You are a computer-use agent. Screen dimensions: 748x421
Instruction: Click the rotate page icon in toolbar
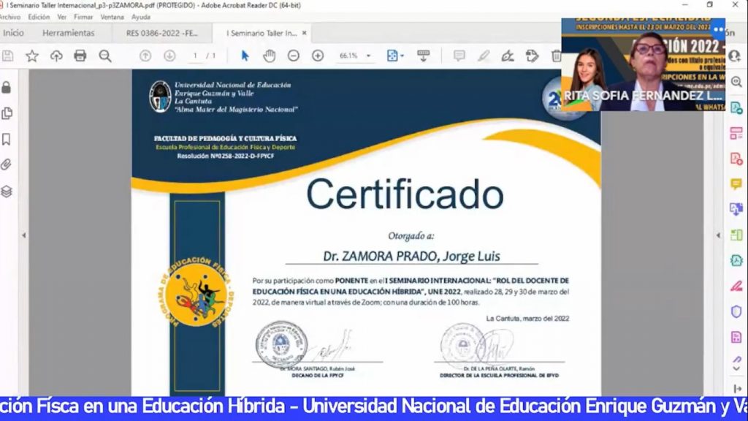(x=532, y=56)
